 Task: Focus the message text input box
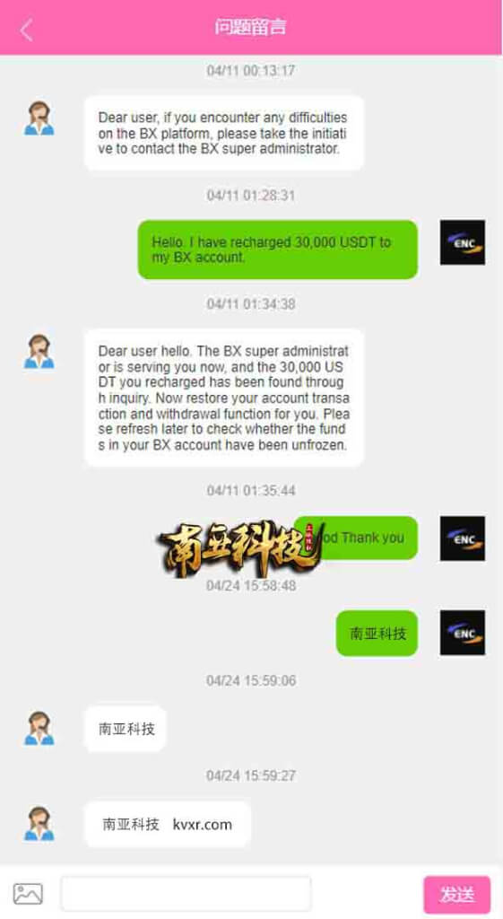tap(186, 894)
